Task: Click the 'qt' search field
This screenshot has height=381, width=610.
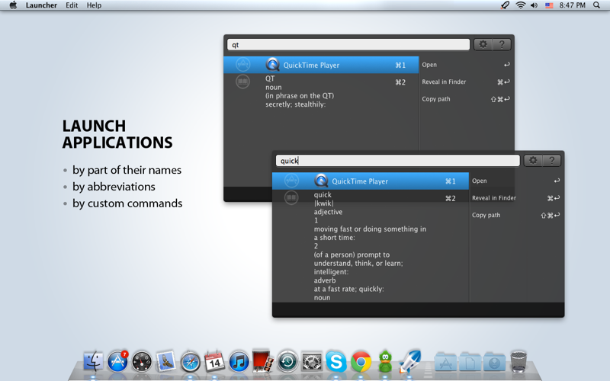Action: pyautogui.click(x=348, y=45)
